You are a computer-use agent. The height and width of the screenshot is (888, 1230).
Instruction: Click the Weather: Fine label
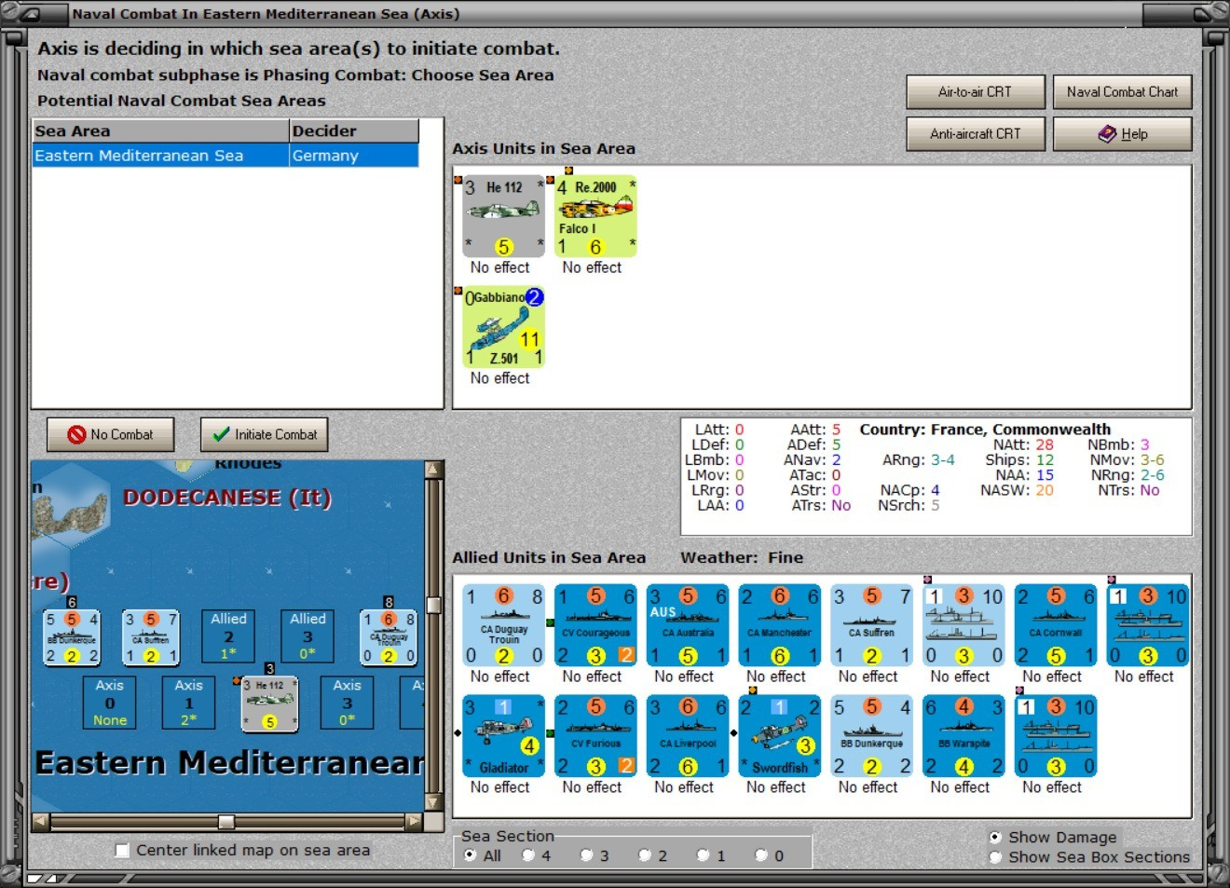tap(742, 557)
